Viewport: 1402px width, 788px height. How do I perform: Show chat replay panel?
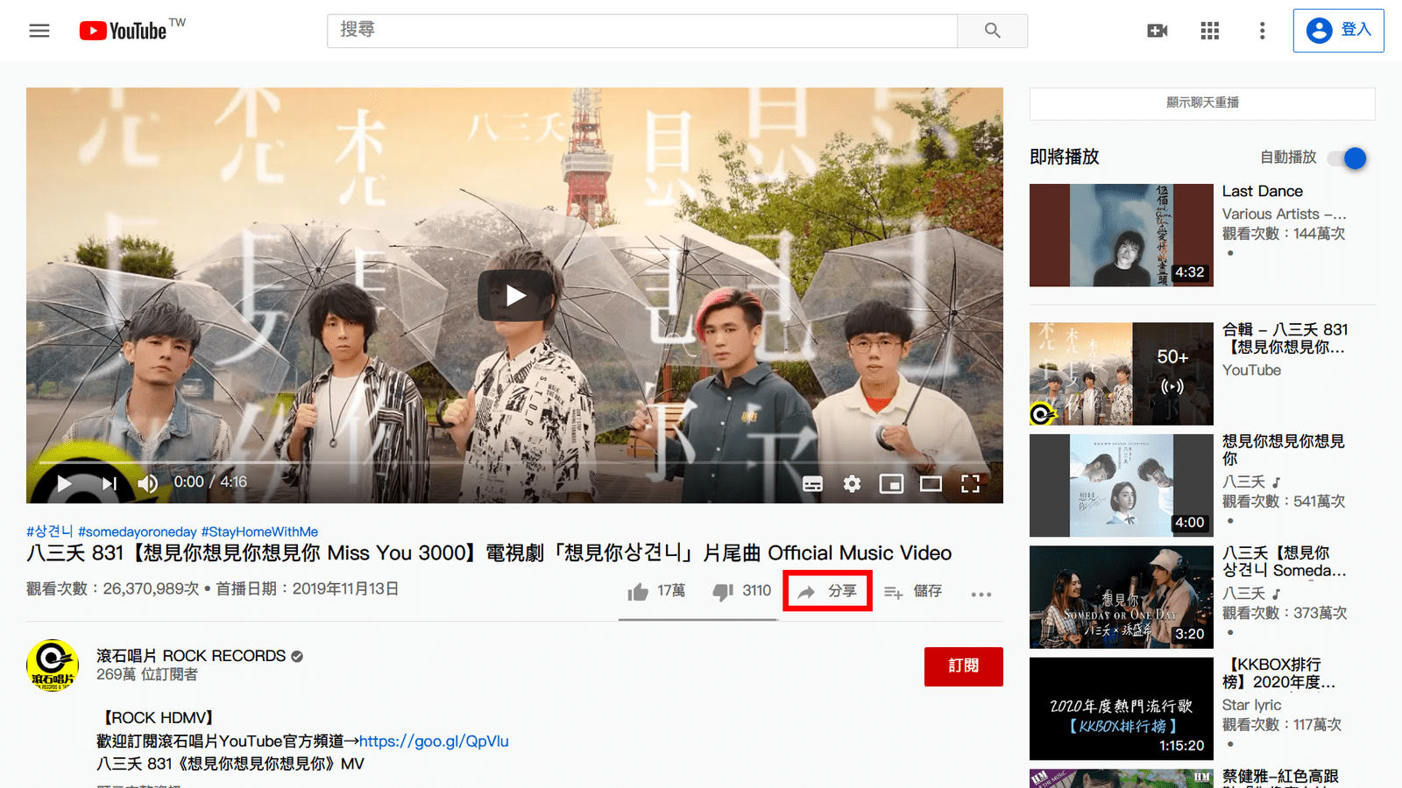1202,103
